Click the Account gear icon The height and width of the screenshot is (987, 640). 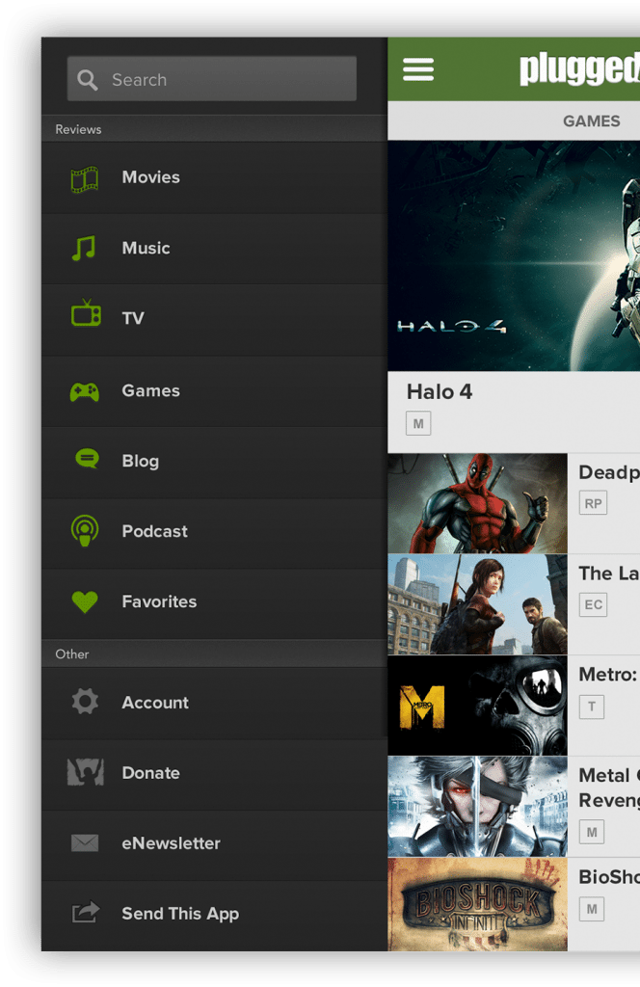pyautogui.click(x=85, y=702)
